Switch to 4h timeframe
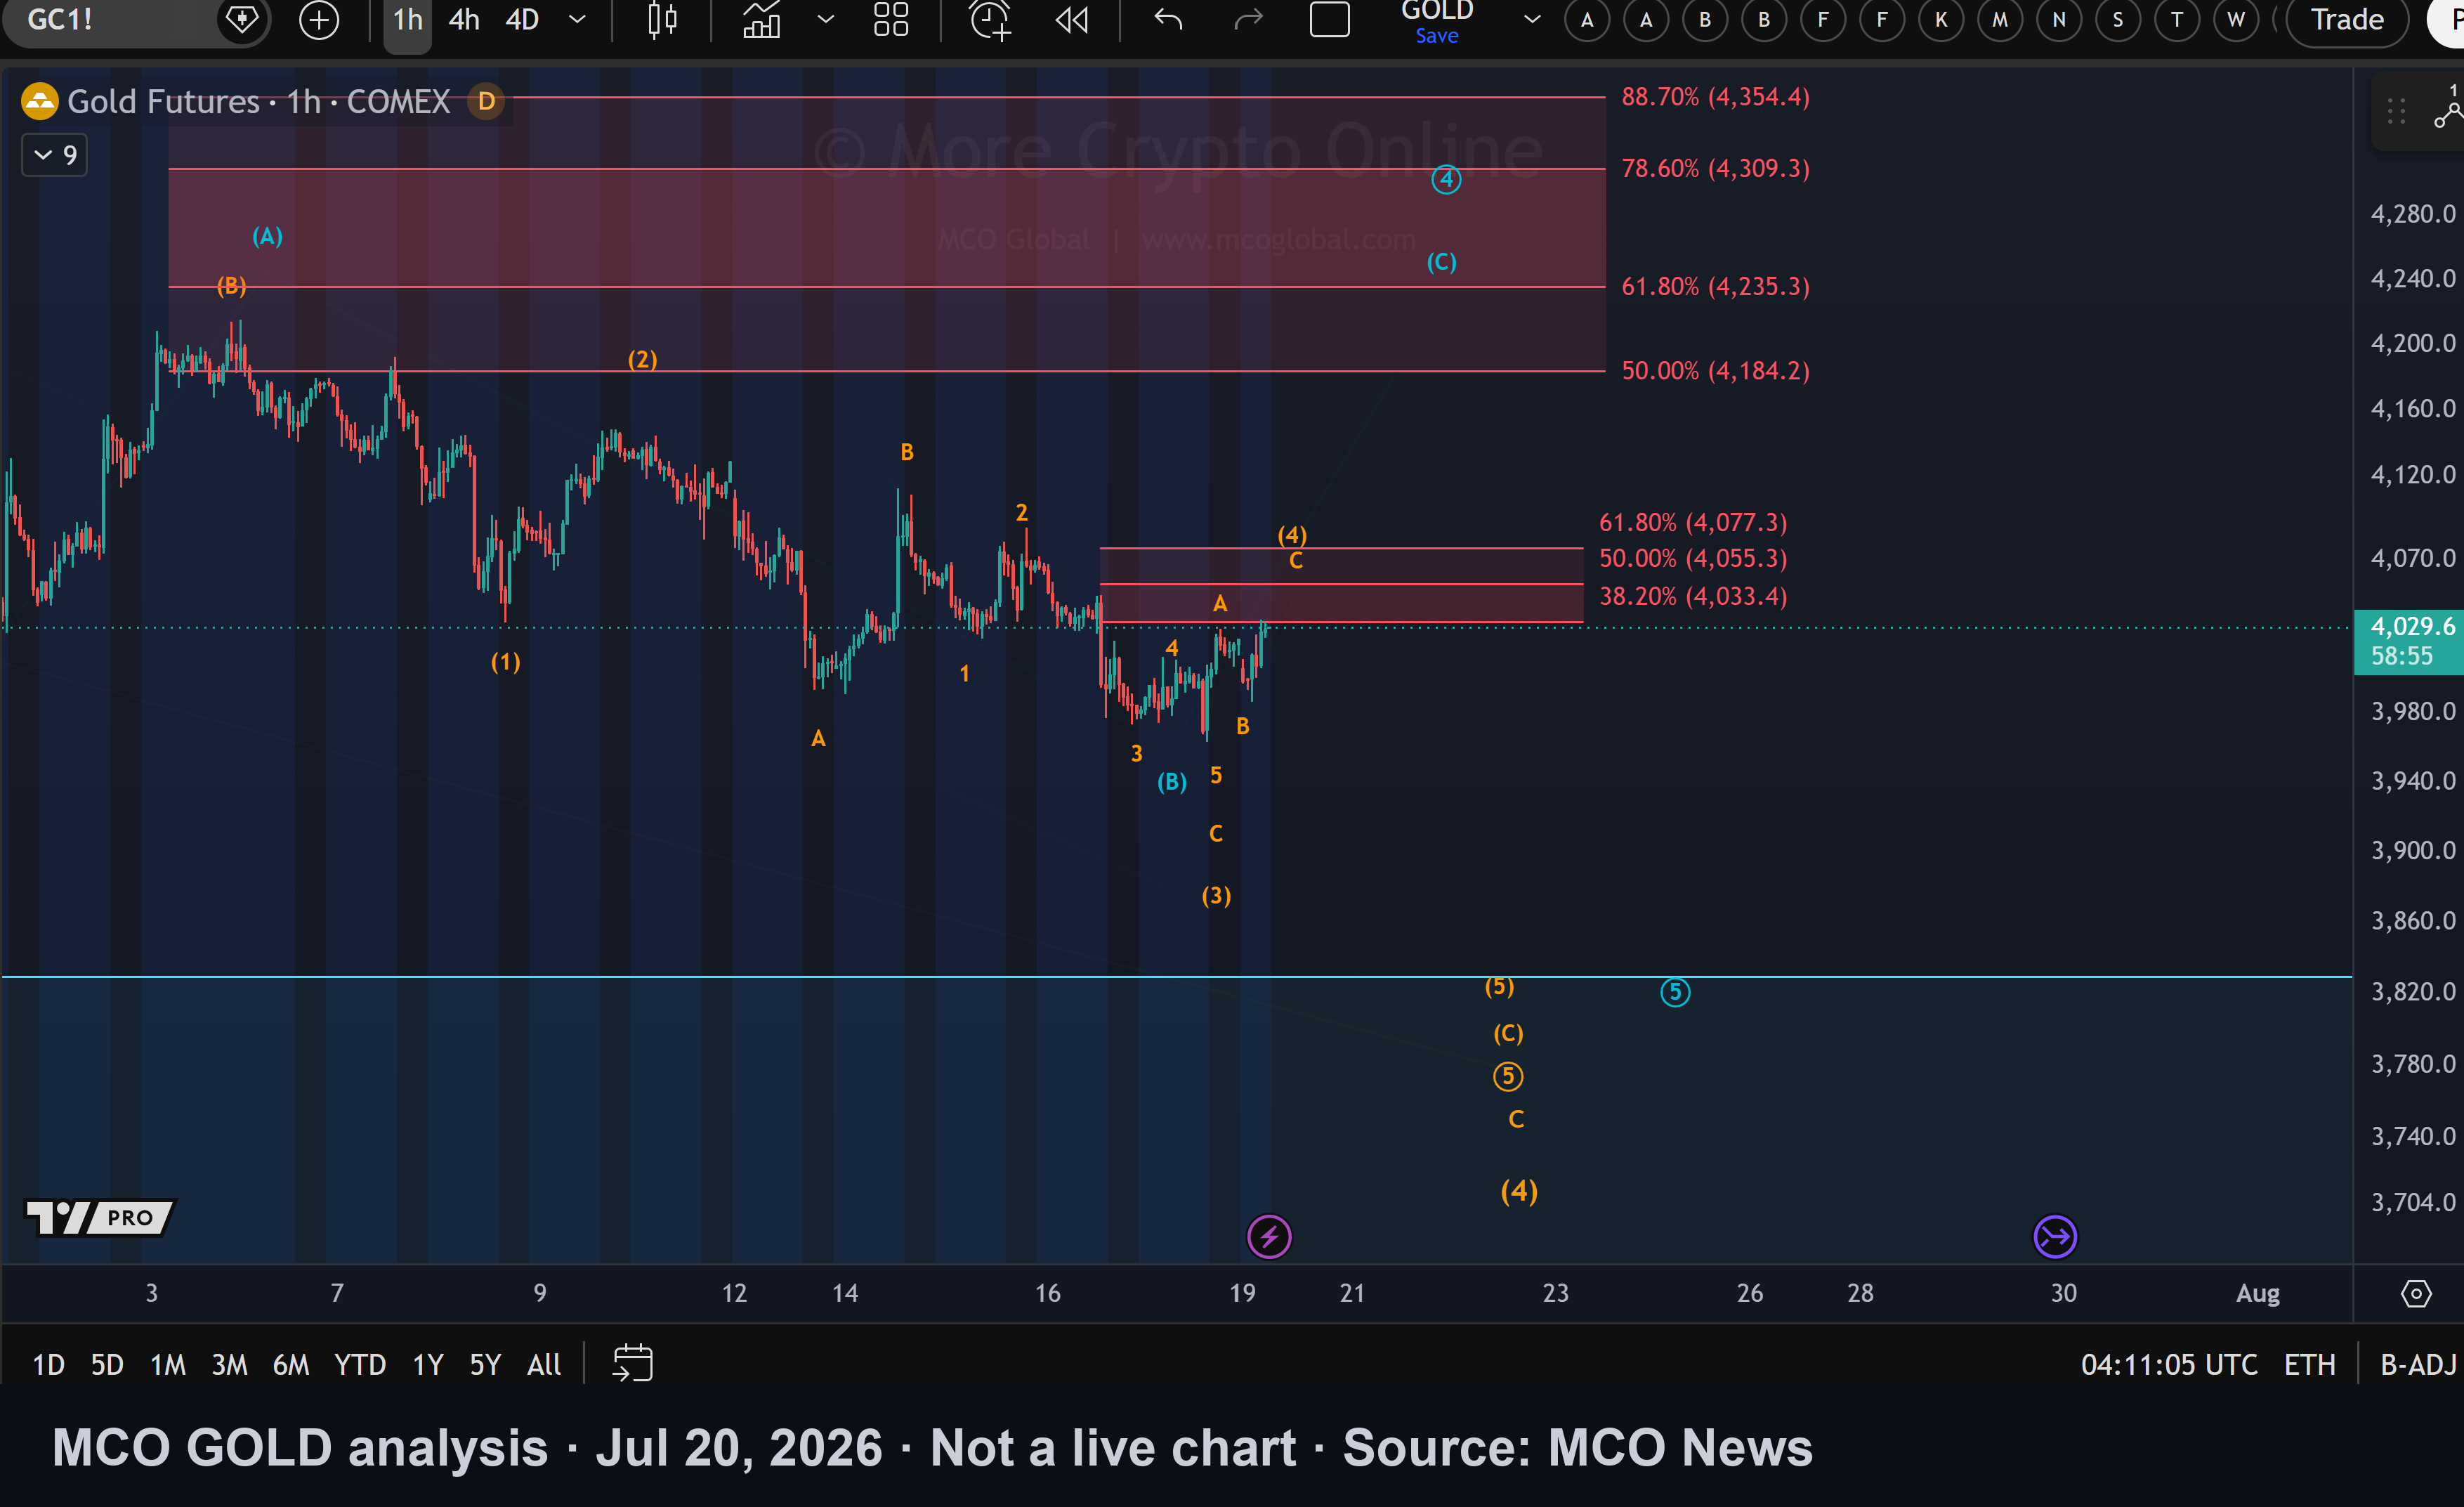 click(463, 20)
